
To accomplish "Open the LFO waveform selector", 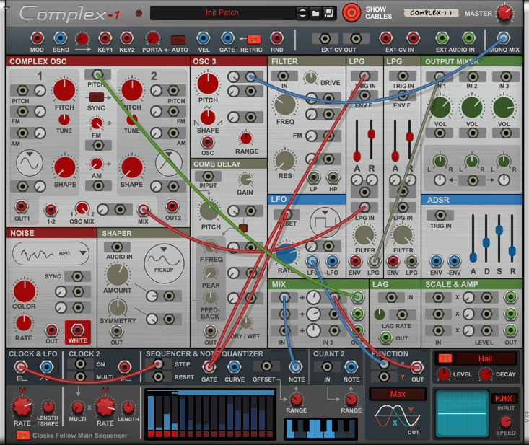I will [325, 222].
